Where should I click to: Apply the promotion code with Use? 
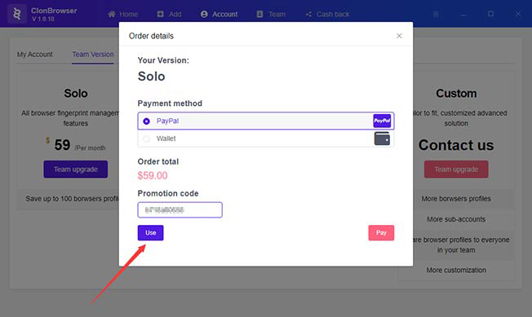tap(151, 233)
